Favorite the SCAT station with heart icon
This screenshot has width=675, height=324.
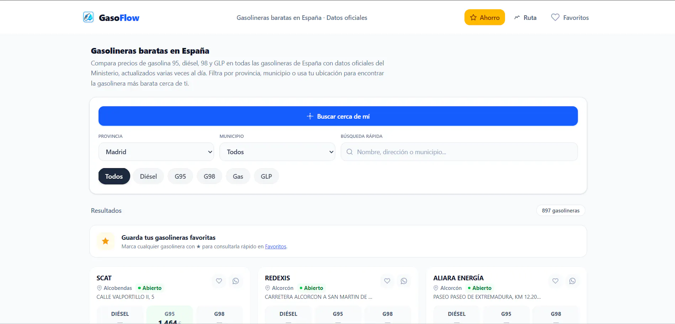pyautogui.click(x=219, y=281)
